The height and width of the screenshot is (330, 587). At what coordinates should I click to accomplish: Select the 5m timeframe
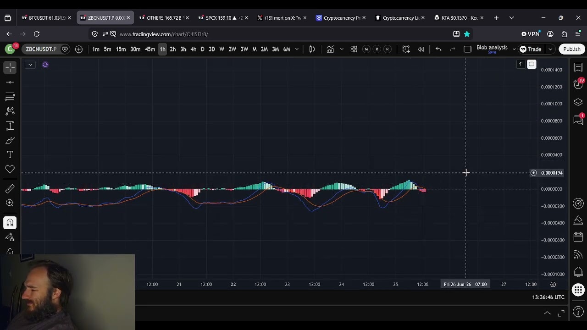point(107,49)
